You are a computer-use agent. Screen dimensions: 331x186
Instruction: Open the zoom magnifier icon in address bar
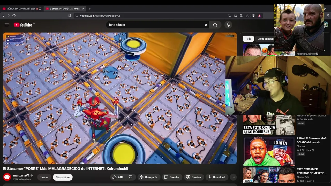pos(241,16)
